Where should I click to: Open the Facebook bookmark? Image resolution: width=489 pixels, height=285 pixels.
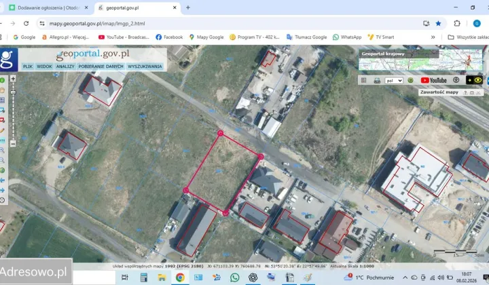click(169, 37)
